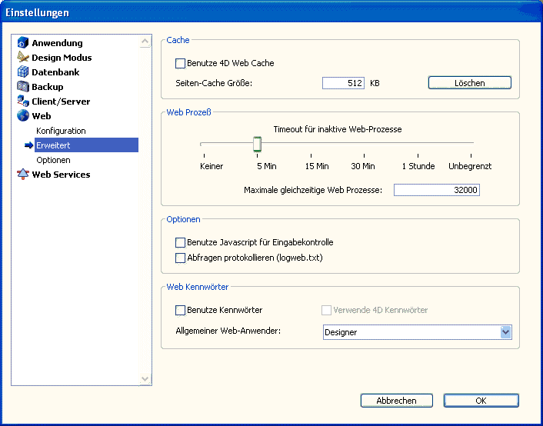Image resolution: width=543 pixels, height=426 pixels.
Task: Select the Optionen page under Web
Action: (x=53, y=160)
